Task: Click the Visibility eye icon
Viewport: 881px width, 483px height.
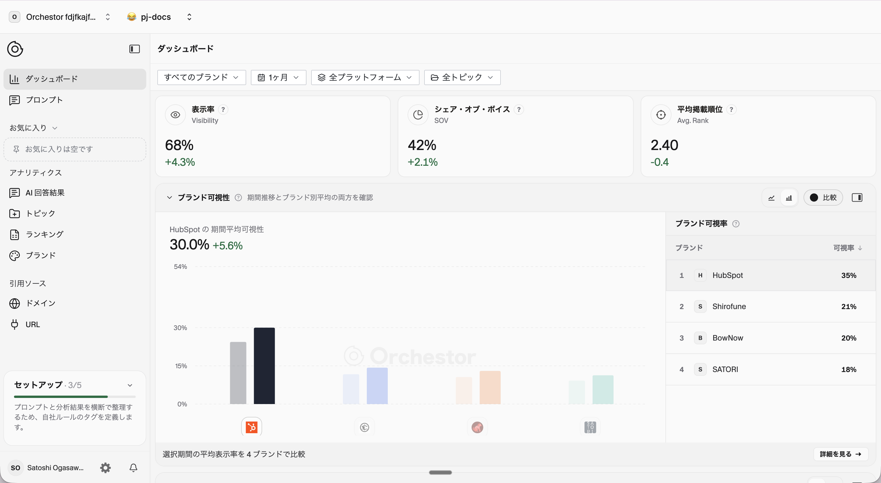Action: [175, 115]
